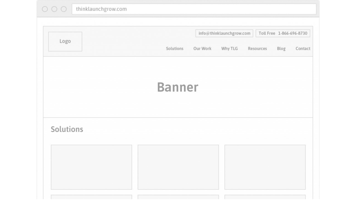Click the info@thinklaunchgrow.com email link
Viewport: 356px width, 200px height.
pos(224,33)
